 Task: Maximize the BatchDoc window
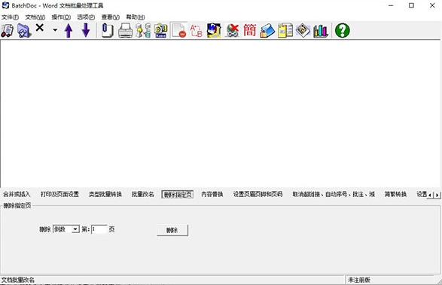coord(411,5)
